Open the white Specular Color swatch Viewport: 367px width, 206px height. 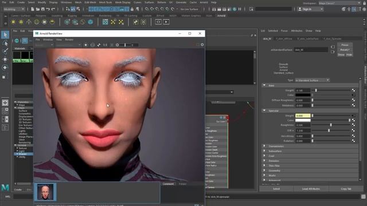point(303,120)
